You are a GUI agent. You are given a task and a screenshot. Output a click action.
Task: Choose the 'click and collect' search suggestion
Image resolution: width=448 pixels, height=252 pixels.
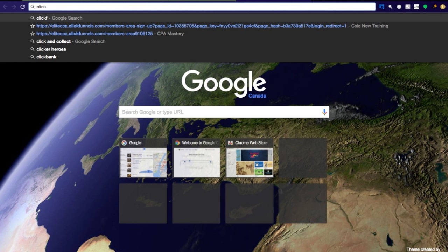tap(224, 41)
